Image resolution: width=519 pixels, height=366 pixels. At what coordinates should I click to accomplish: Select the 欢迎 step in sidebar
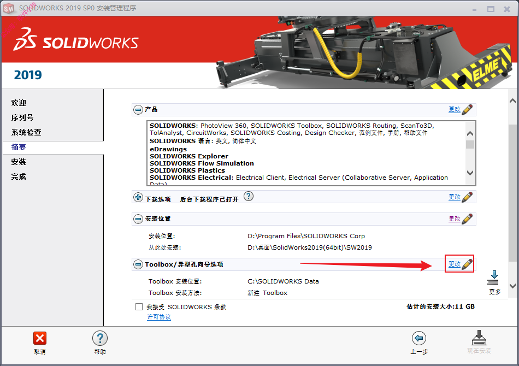coord(19,103)
